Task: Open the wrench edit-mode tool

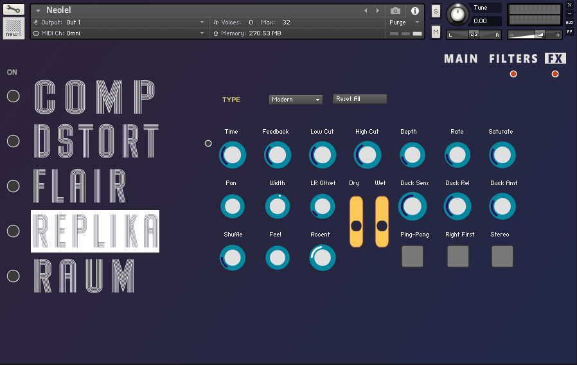Action: point(13,9)
